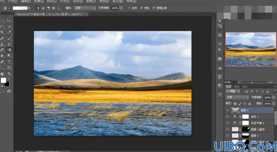
Task: Toggle 仿色 (Dither) checkbox
Action: click(141, 8)
